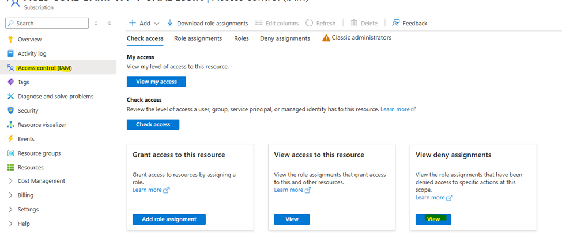The image size is (562, 235).
Task: Click the Activity log icon
Action: 10,53
